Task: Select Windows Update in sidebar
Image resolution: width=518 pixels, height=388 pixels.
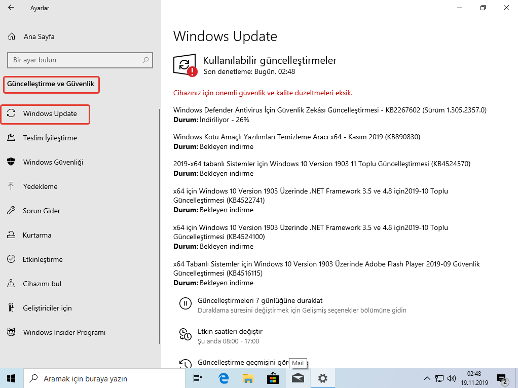Action: coord(50,114)
